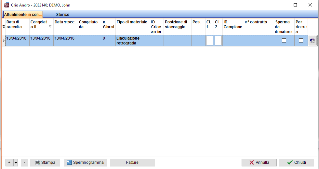The width and height of the screenshot is (319, 169).
Task: Click n. Giorni column header
Action: tap(109, 27)
